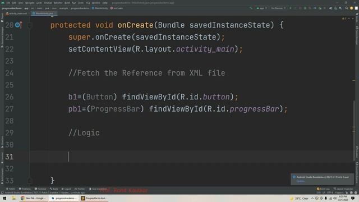359x202 pixels.
Task: Click the Run app play icon
Action: [x=291, y=8]
